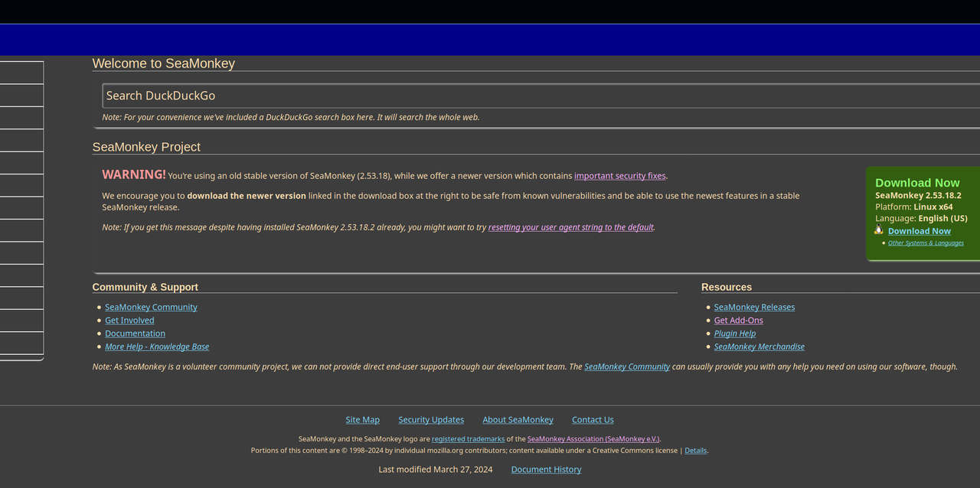Viewport: 980px width, 488px height.
Task: Click the Language: English (US) text
Action: tap(921, 219)
